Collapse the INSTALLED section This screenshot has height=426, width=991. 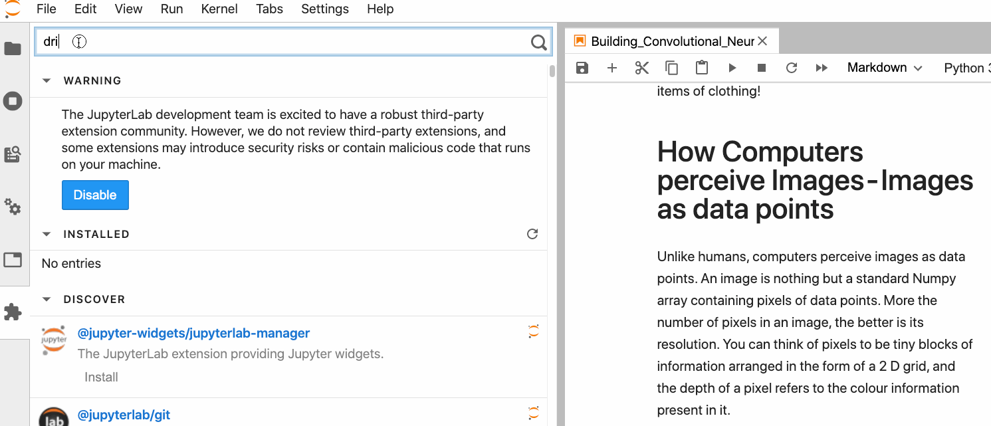(47, 234)
